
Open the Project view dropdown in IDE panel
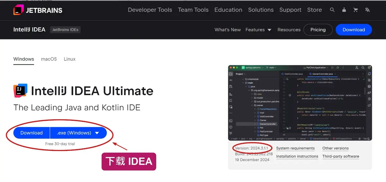(241, 74)
